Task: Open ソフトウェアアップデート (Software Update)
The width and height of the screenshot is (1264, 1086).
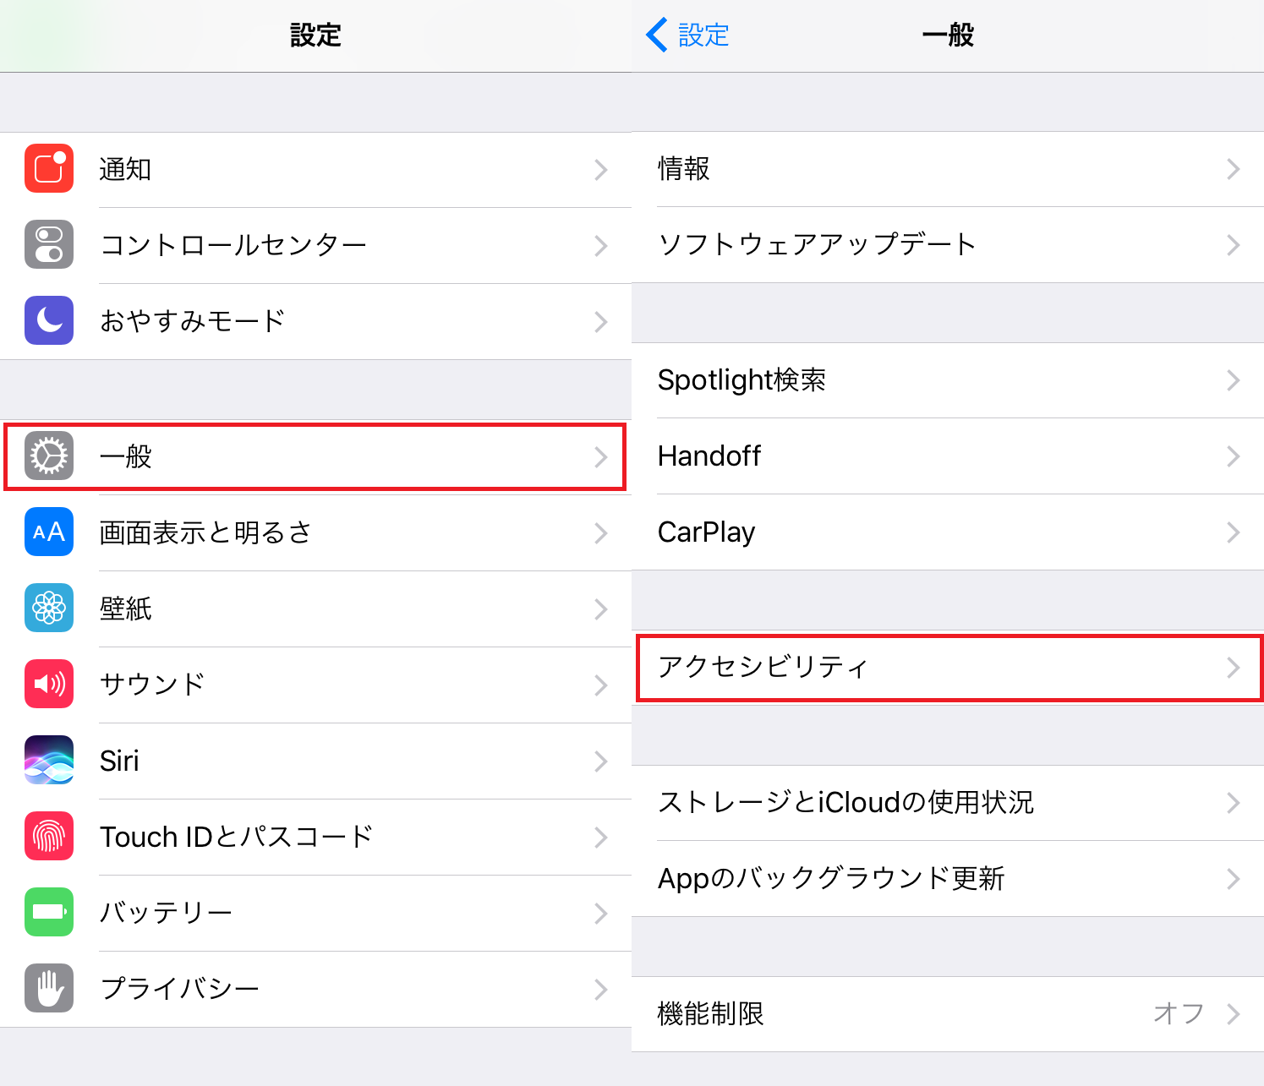Action: click(817, 245)
